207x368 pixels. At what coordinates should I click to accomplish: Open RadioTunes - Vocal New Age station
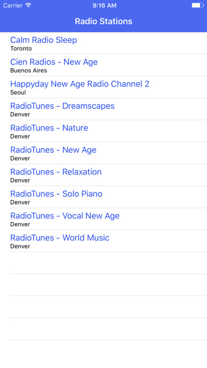point(103,219)
